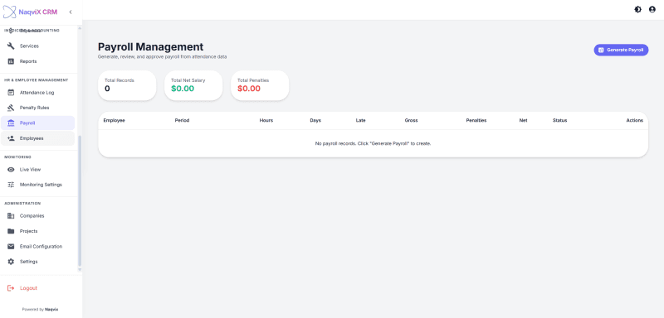Screen dimensions: 664x318
Task: Open Services in the sidebar
Action: [37, 46]
